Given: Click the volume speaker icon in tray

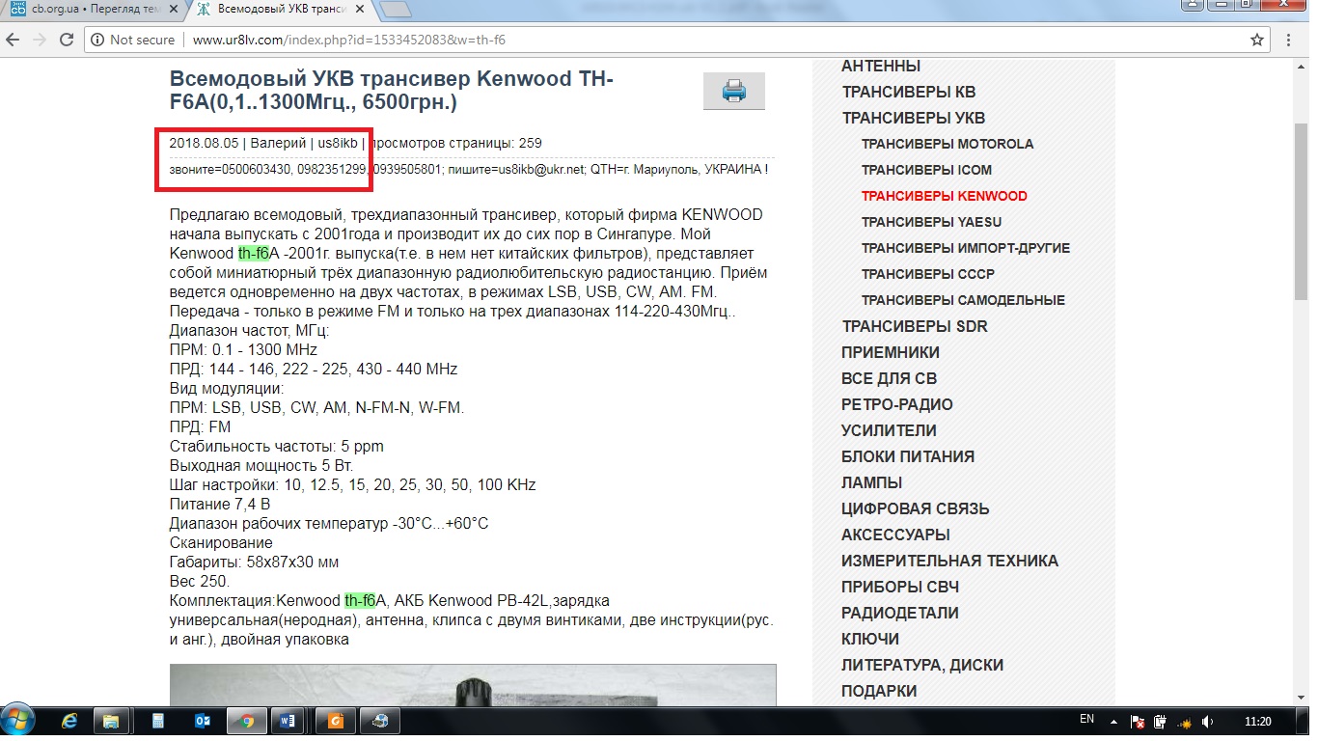Looking at the screenshot, I should click(1208, 721).
